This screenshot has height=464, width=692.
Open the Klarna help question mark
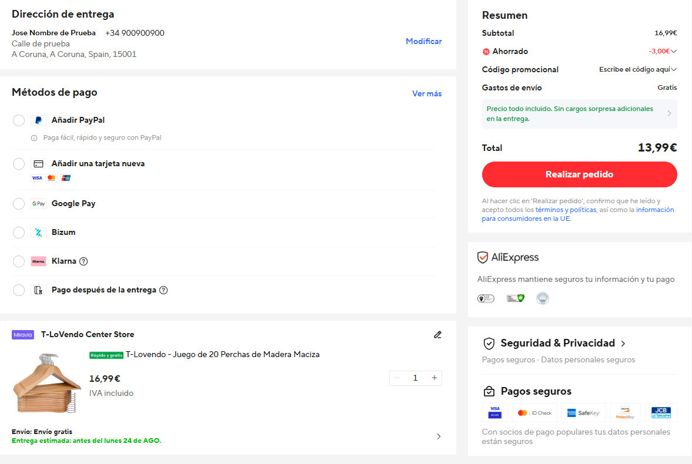click(83, 261)
